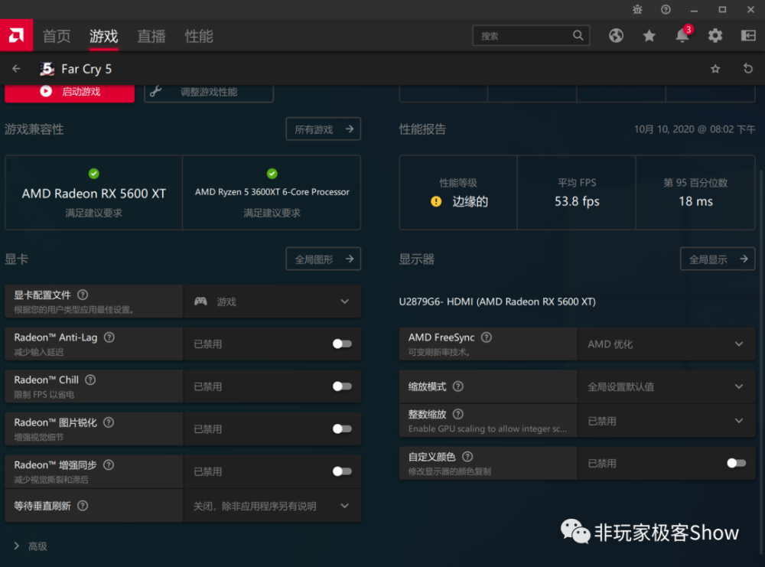765x567 pixels.
Task: Enable Radeon Anti-Lag toggle
Action: 342,344
